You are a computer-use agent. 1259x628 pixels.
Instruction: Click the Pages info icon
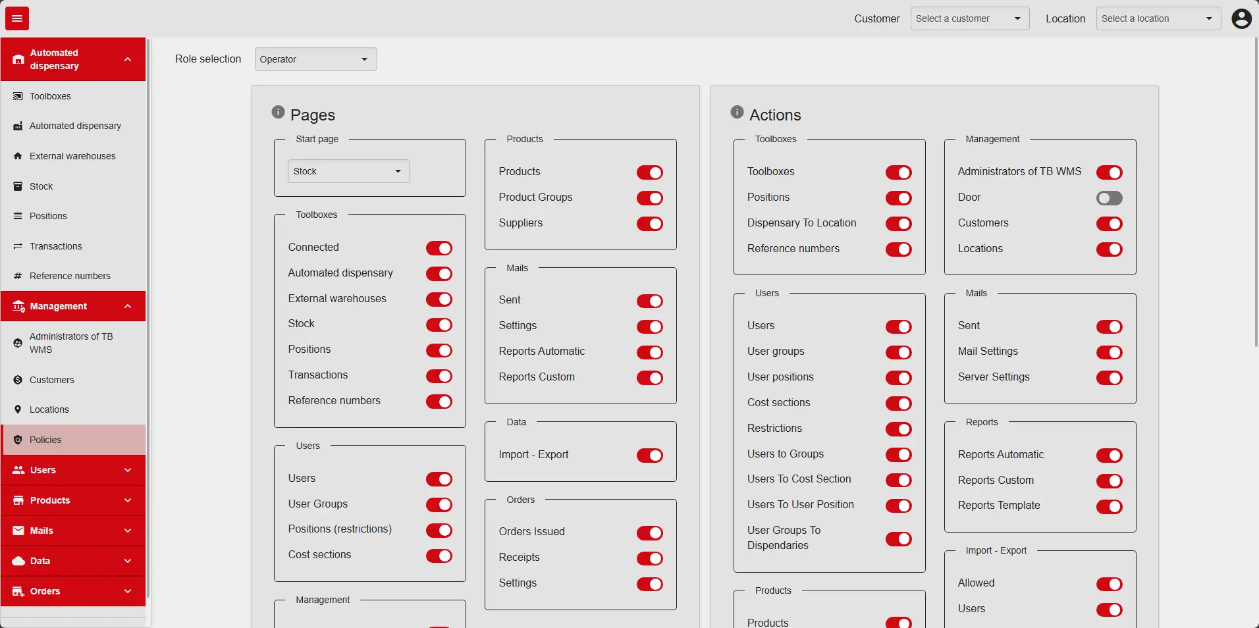click(x=278, y=113)
